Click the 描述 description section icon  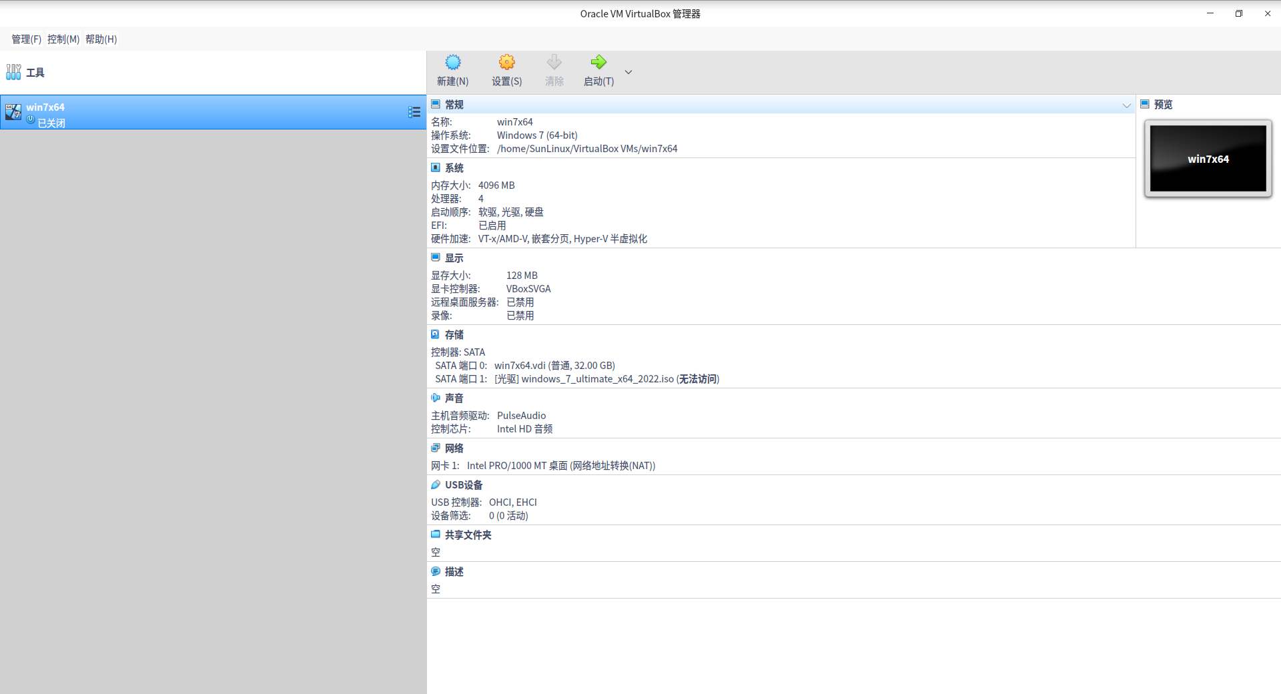[x=436, y=571]
